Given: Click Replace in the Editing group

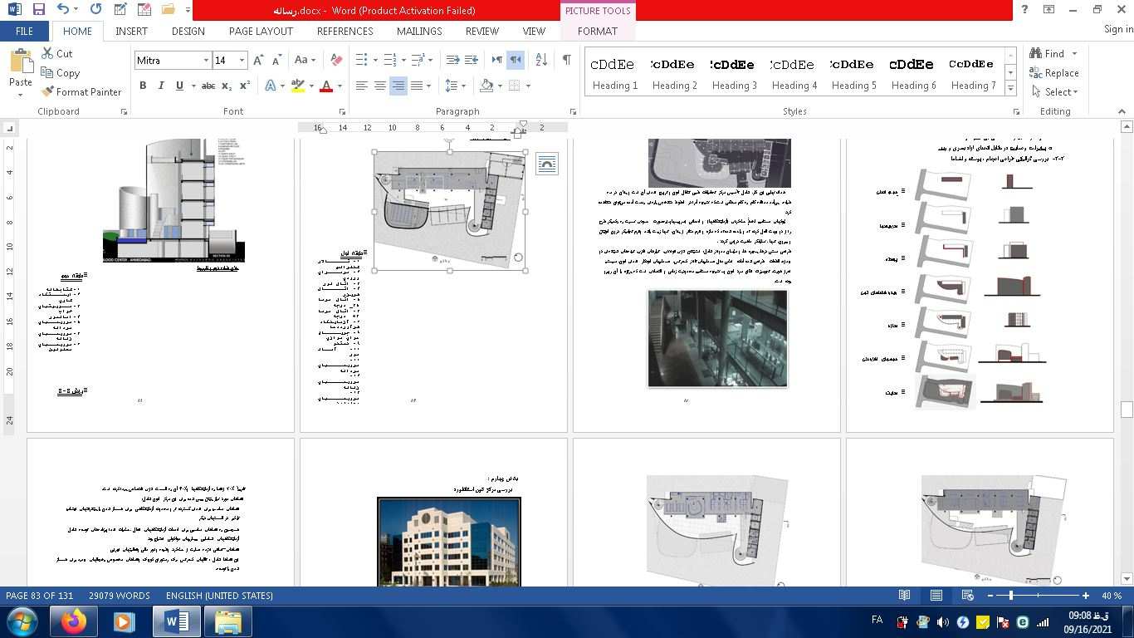Looking at the screenshot, I should (1054, 72).
